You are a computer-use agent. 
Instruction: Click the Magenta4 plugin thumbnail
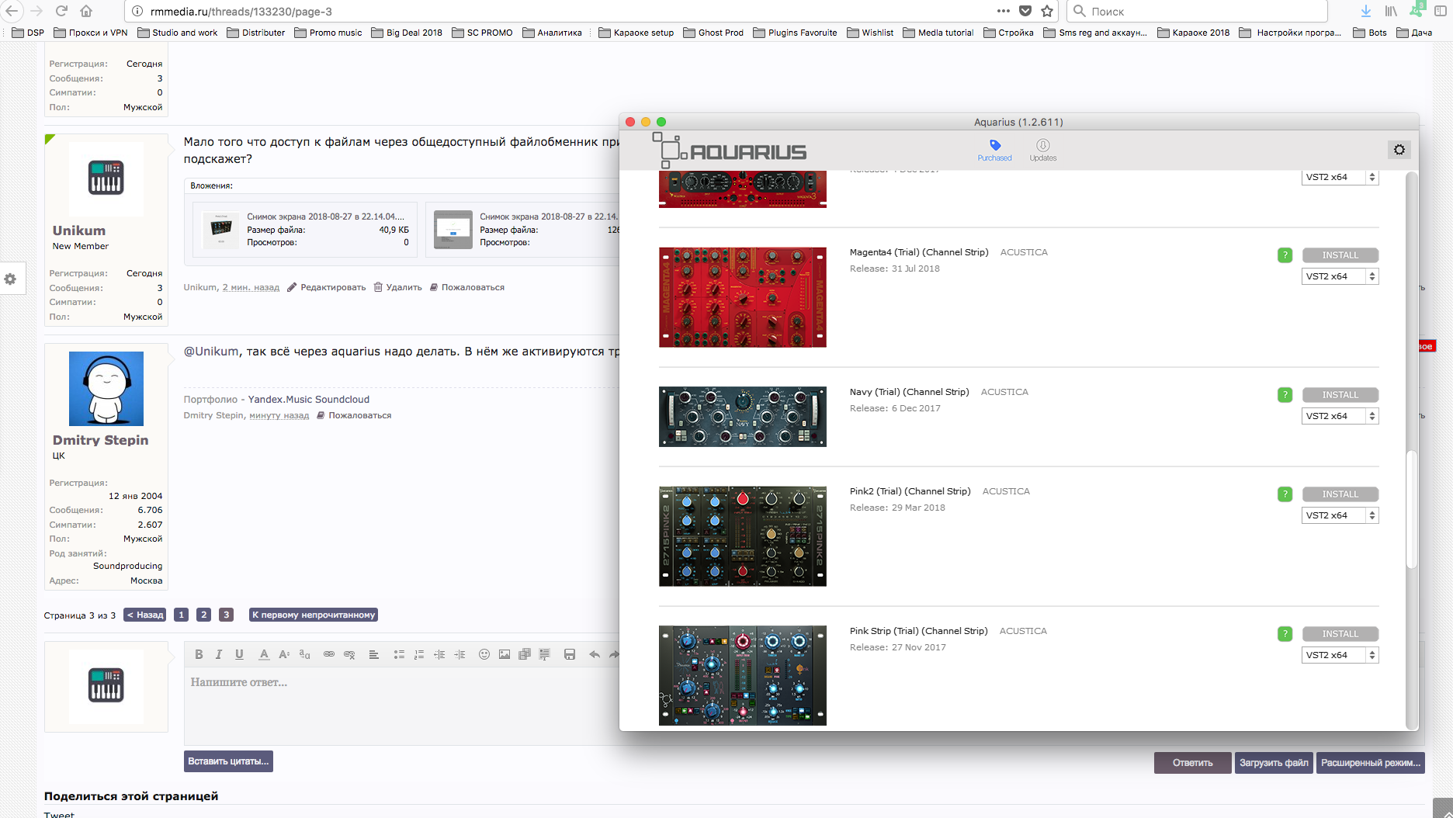pos(743,297)
